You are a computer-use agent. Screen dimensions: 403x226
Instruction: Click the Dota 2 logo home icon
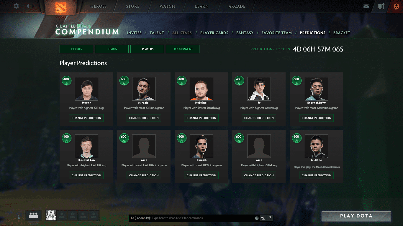(61, 7)
